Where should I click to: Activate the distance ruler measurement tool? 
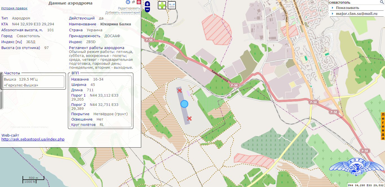(172, 5)
